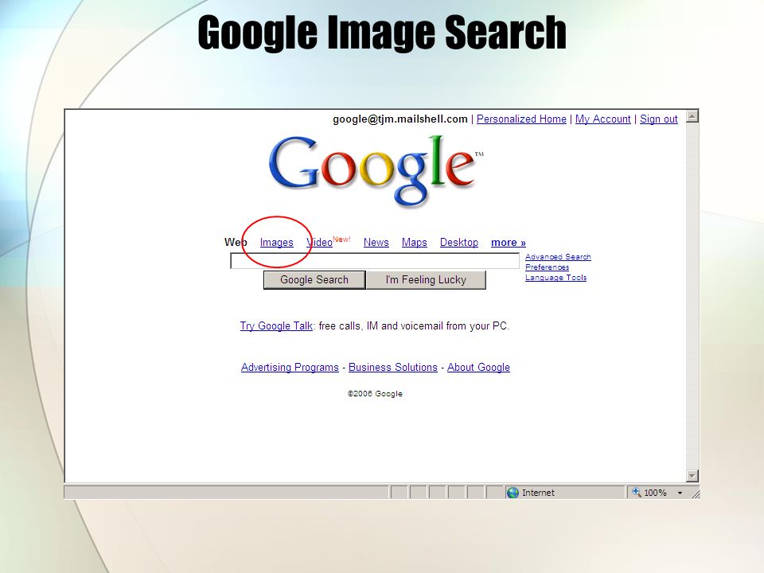
Task: Click the Internet zone globe icon
Action: pos(513,493)
